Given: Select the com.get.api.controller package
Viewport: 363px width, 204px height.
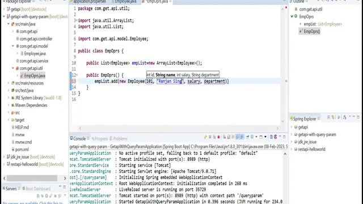Looking at the screenshot, I should point(36,39).
